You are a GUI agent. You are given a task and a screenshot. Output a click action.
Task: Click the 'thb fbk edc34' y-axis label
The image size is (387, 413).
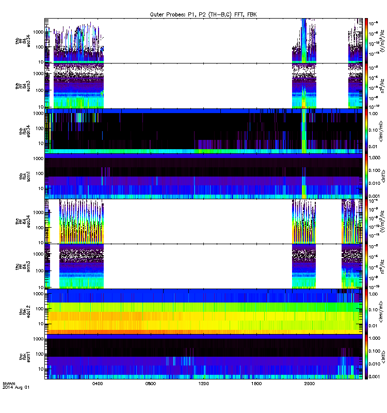pos(24,131)
